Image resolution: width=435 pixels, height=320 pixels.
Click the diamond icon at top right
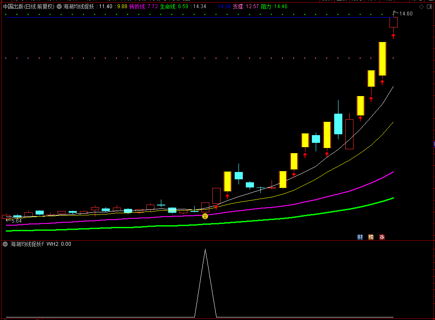pyautogui.click(x=421, y=7)
